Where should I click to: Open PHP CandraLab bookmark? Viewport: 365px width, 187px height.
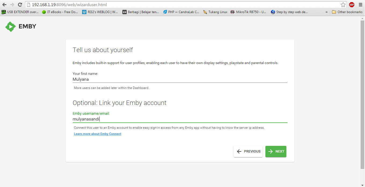181,12
